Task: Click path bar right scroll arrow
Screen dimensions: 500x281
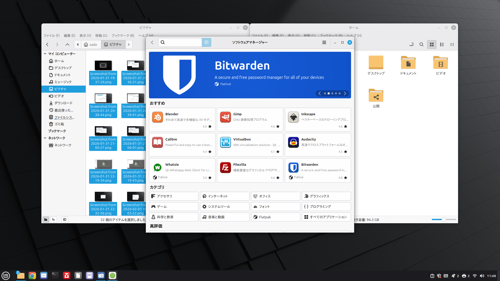Action: tap(129, 44)
